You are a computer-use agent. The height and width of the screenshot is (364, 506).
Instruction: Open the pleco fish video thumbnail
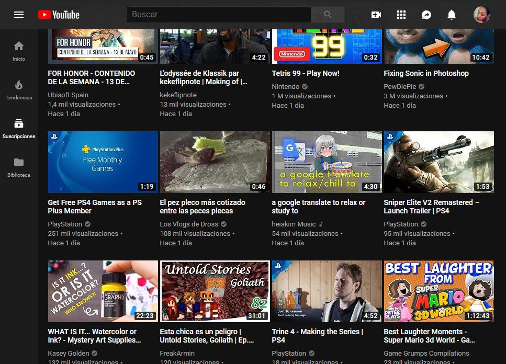click(215, 162)
